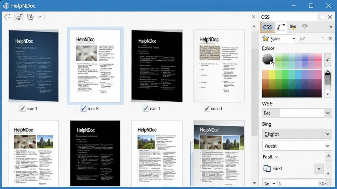Click the back arrow icon in the toolbar

pos(7,17)
